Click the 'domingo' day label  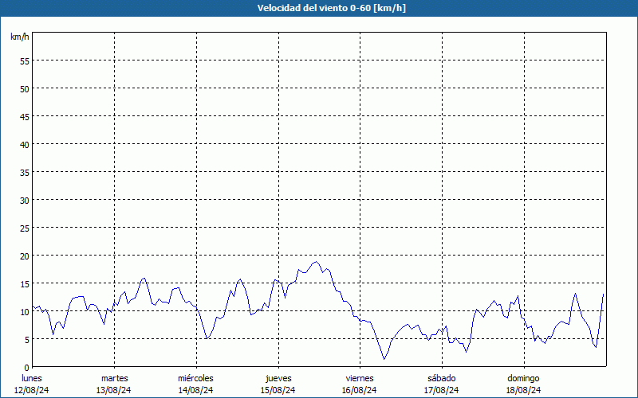pos(523,378)
